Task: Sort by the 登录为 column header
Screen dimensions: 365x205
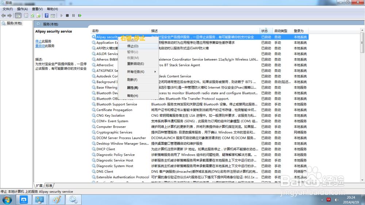Action: point(300,31)
